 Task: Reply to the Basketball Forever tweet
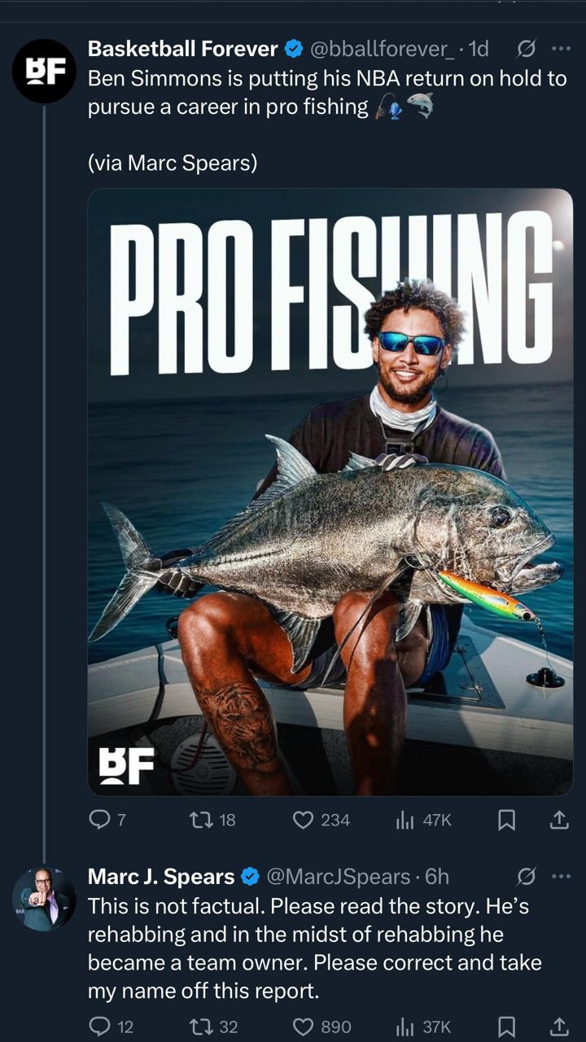(x=107, y=821)
